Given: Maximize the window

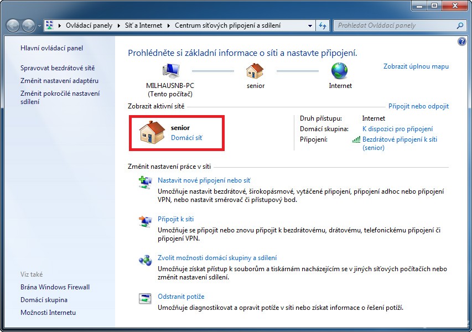Looking at the screenshot, I should [434, 6].
